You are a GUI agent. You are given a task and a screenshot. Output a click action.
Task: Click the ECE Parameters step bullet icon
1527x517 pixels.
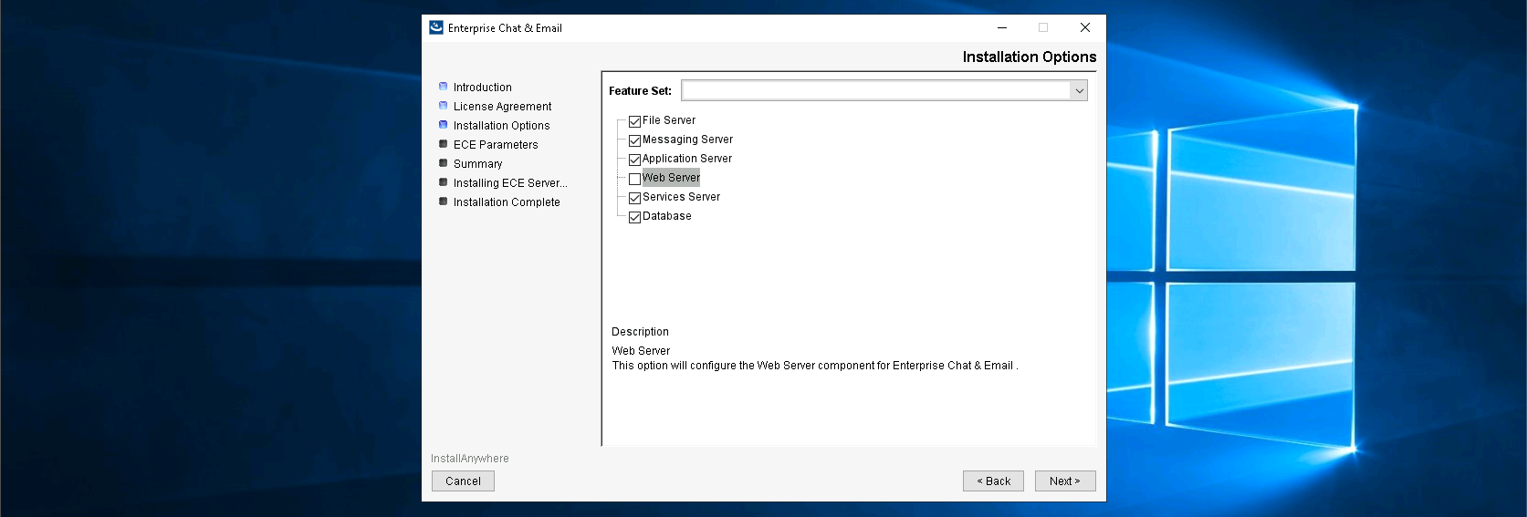444,144
